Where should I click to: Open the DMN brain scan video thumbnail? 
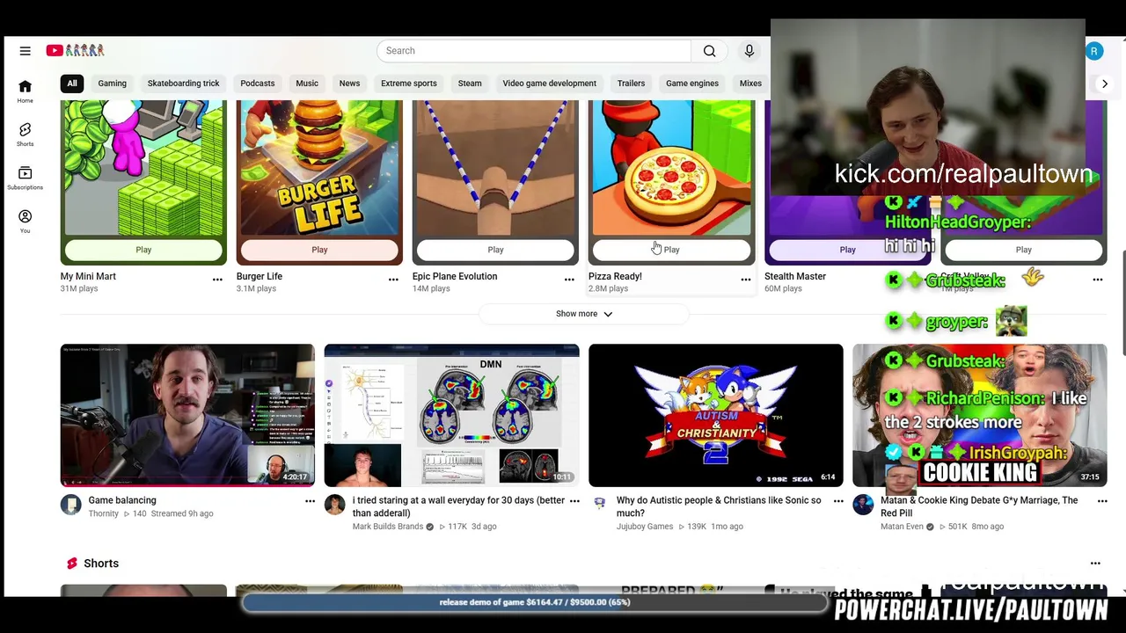coord(451,415)
